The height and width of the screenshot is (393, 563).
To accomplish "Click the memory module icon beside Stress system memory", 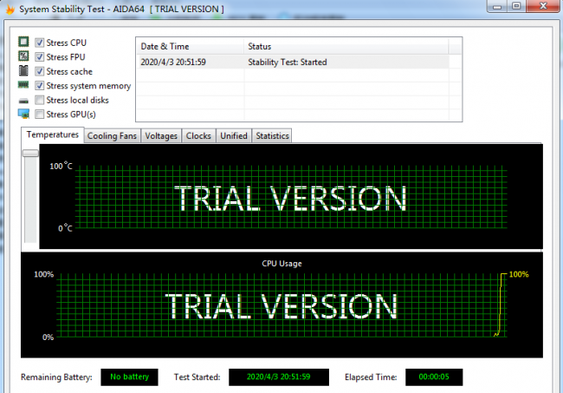I will (23, 85).
